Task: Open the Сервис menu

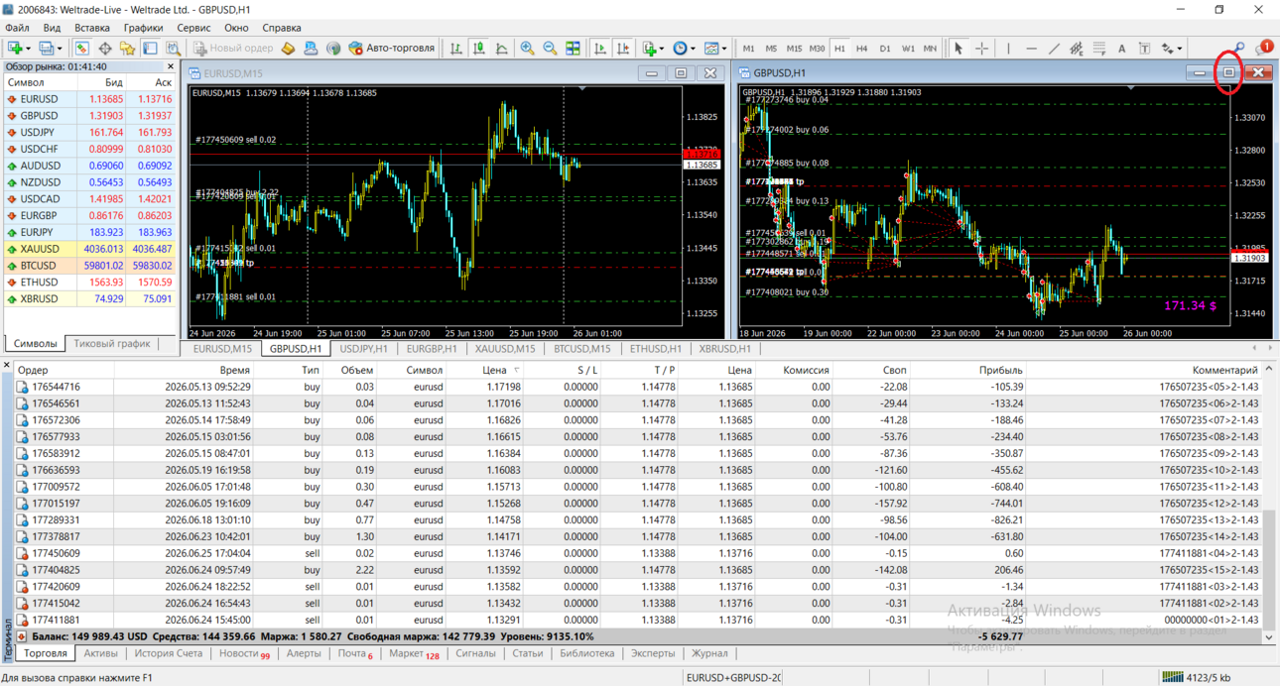Action: coord(193,28)
